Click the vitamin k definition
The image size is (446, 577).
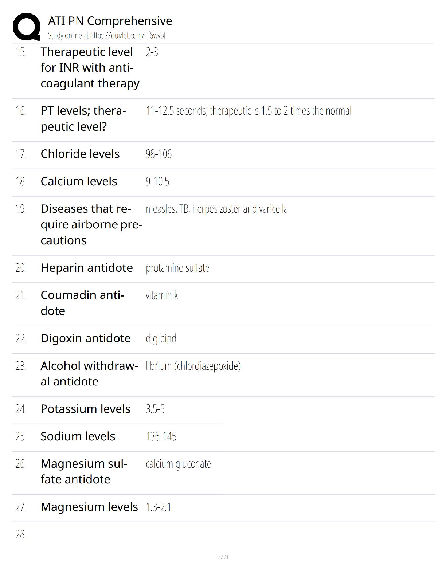pyautogui.click(x=161, y=295)
